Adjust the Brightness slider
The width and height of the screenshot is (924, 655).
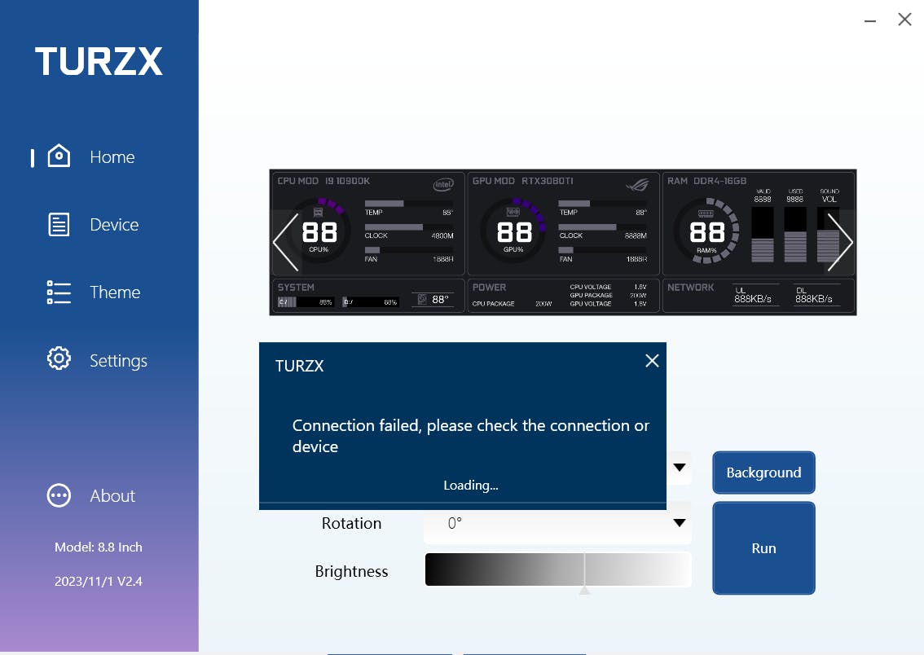(x=584, y=570)
